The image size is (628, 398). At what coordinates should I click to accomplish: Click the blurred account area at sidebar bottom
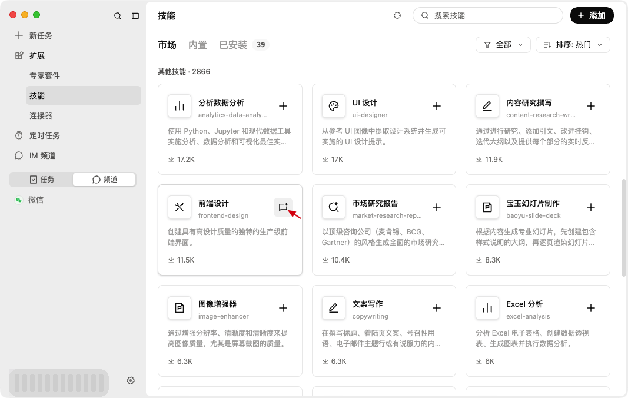pos(59,383)
